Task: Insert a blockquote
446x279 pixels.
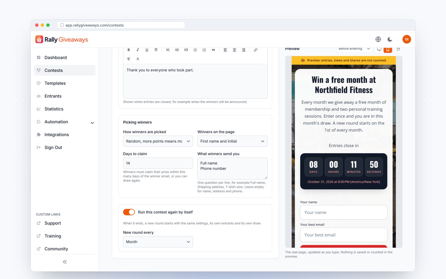Action: point(213,50)
